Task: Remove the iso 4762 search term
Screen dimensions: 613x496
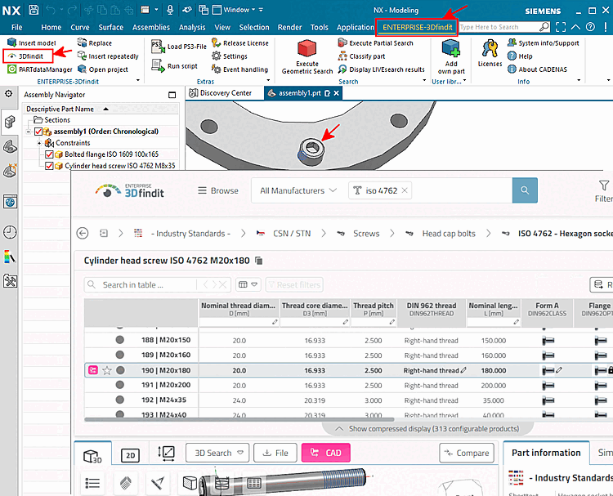Action: (x=405, y=190)
